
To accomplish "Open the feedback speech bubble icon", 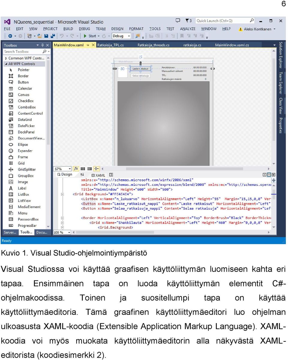I will [178, 21].
